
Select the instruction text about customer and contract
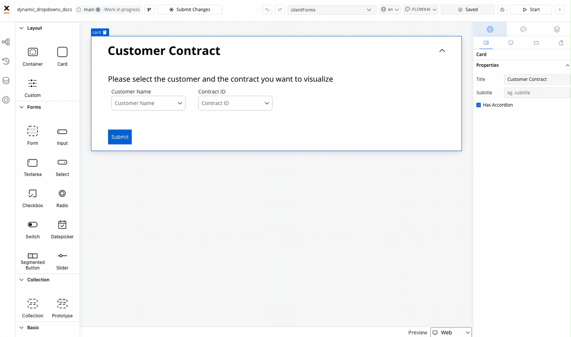(x=220, y=79)
